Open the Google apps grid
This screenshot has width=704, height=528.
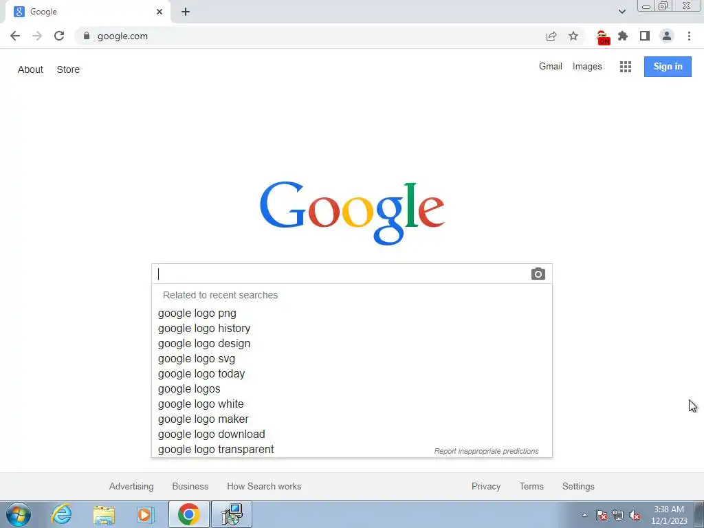(626, 67)
